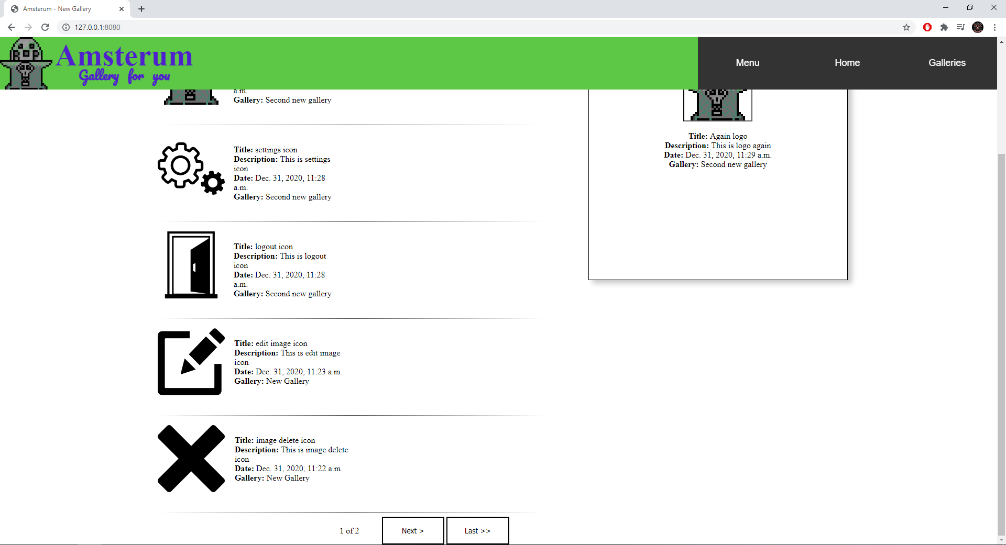Open the Opera red extension icon

pos(927,27)
